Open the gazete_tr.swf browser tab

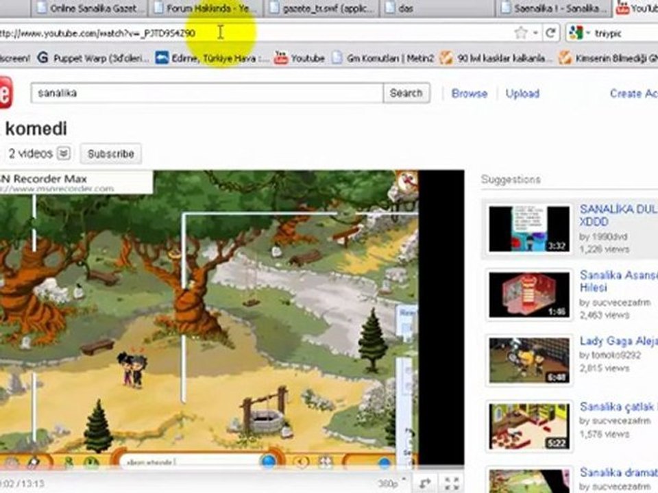[322, 8]
